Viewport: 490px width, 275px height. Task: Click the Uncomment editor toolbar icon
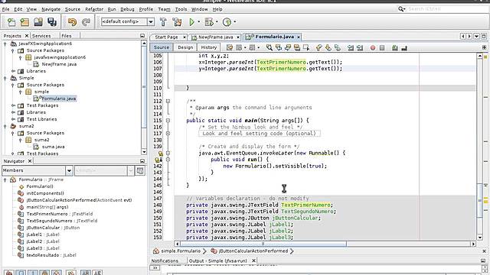click(404, 47)
